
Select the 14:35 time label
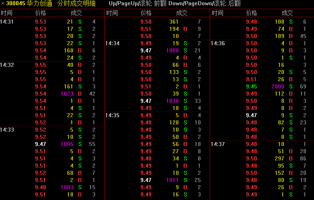112,115
